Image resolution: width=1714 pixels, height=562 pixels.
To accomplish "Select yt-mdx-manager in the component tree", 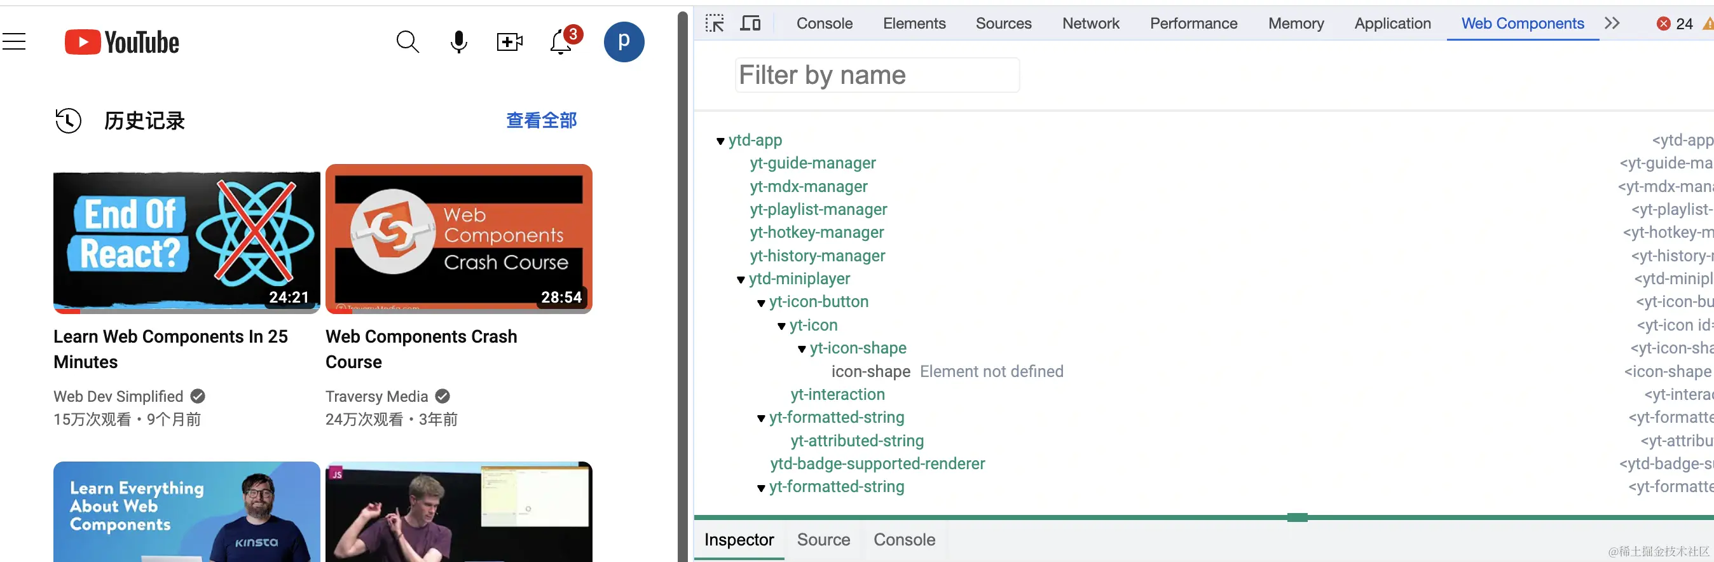I will (x=809, y=186).
